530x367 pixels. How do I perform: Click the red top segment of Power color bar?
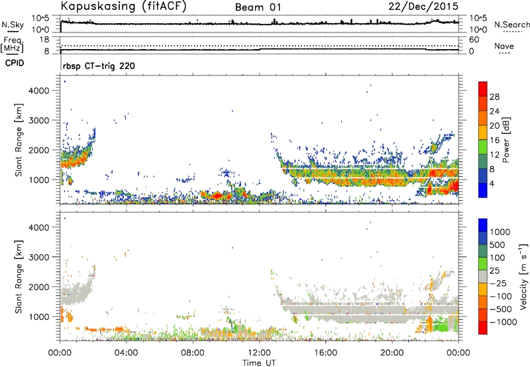pyautogui.click(x=483, y=89)
